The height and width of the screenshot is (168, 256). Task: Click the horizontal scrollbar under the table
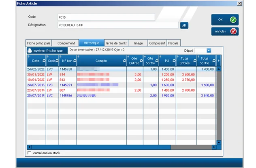[x=122, y=147]
